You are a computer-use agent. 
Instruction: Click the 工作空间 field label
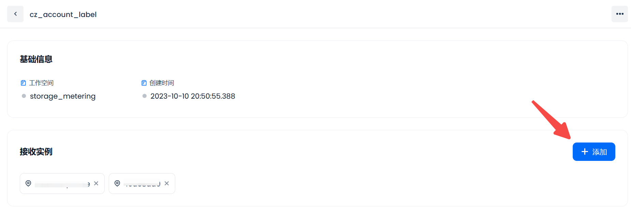point(41,83)
